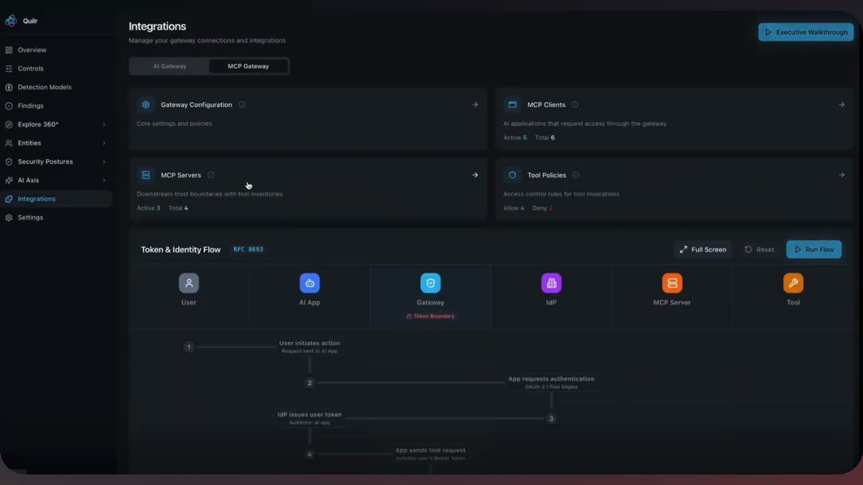Open Tool Policies via its arrow
This screenshot has height=485, width=863.
tap(841, 175)
